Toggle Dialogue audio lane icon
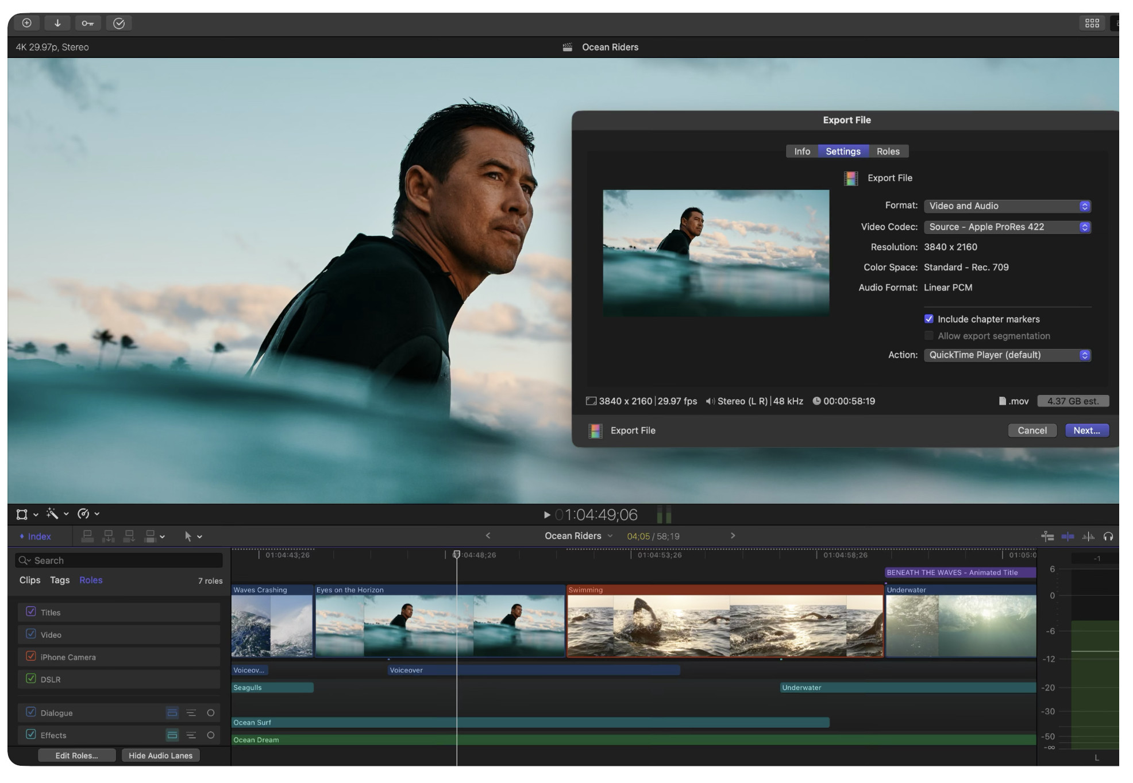 [172, 713]
